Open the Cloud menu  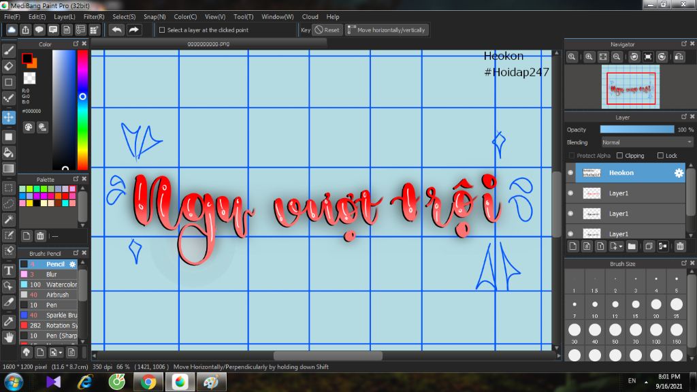[310, 16]
